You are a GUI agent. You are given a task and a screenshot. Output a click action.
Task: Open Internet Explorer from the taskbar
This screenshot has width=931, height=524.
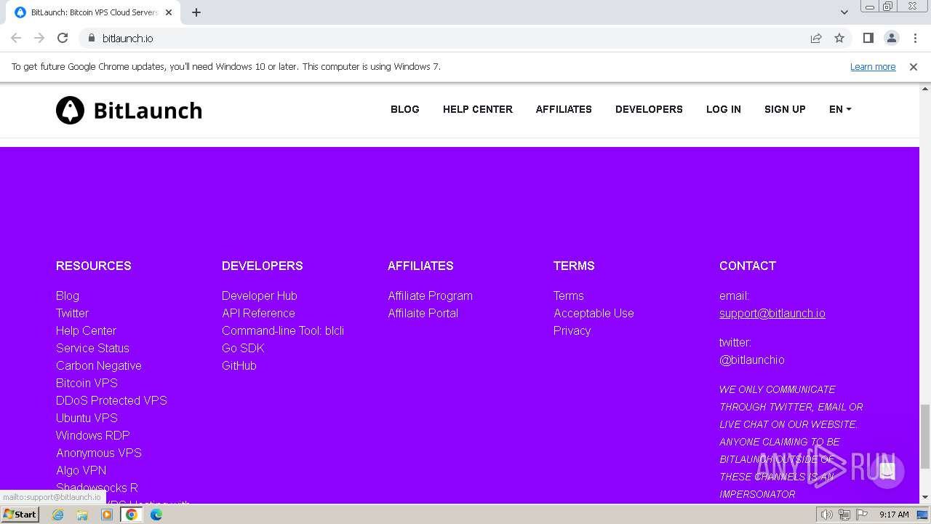point(58,515)
